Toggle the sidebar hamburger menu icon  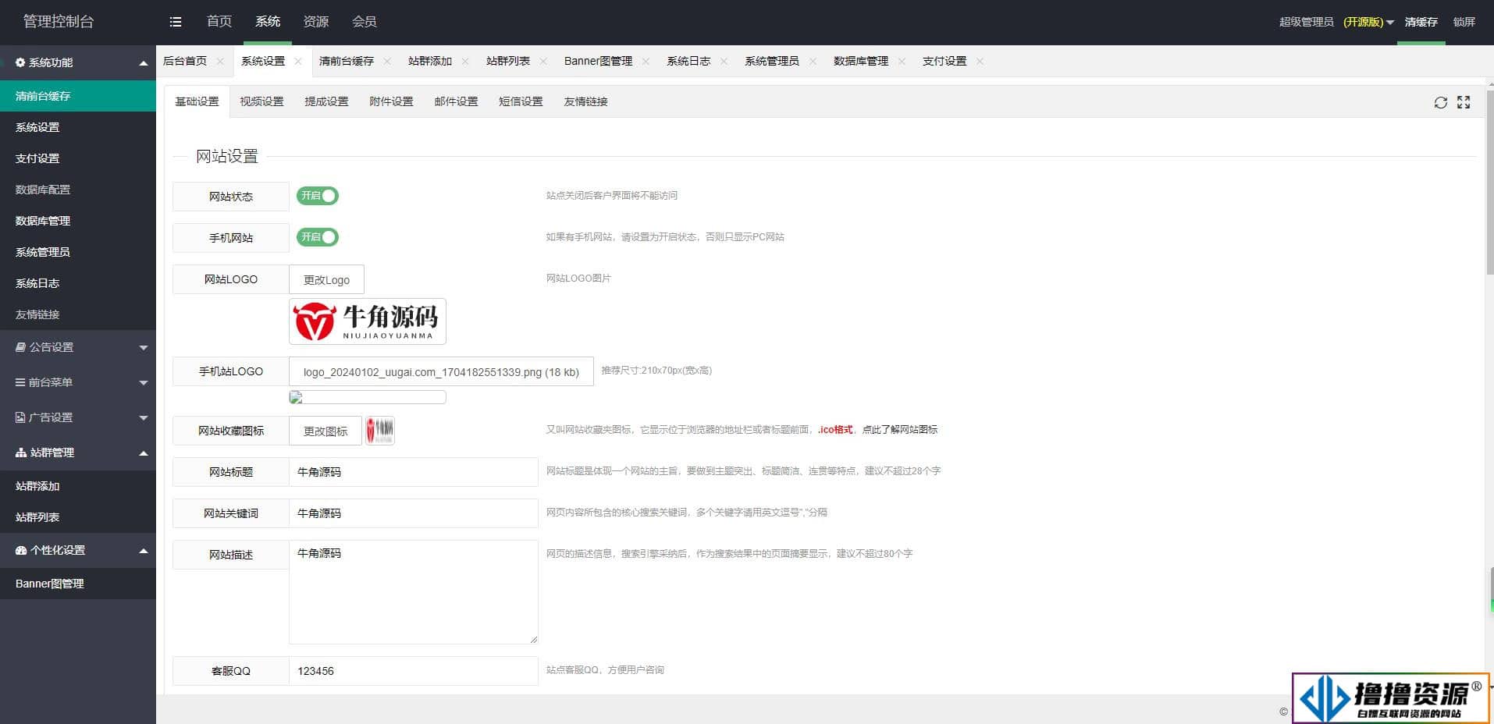point(176,22)
